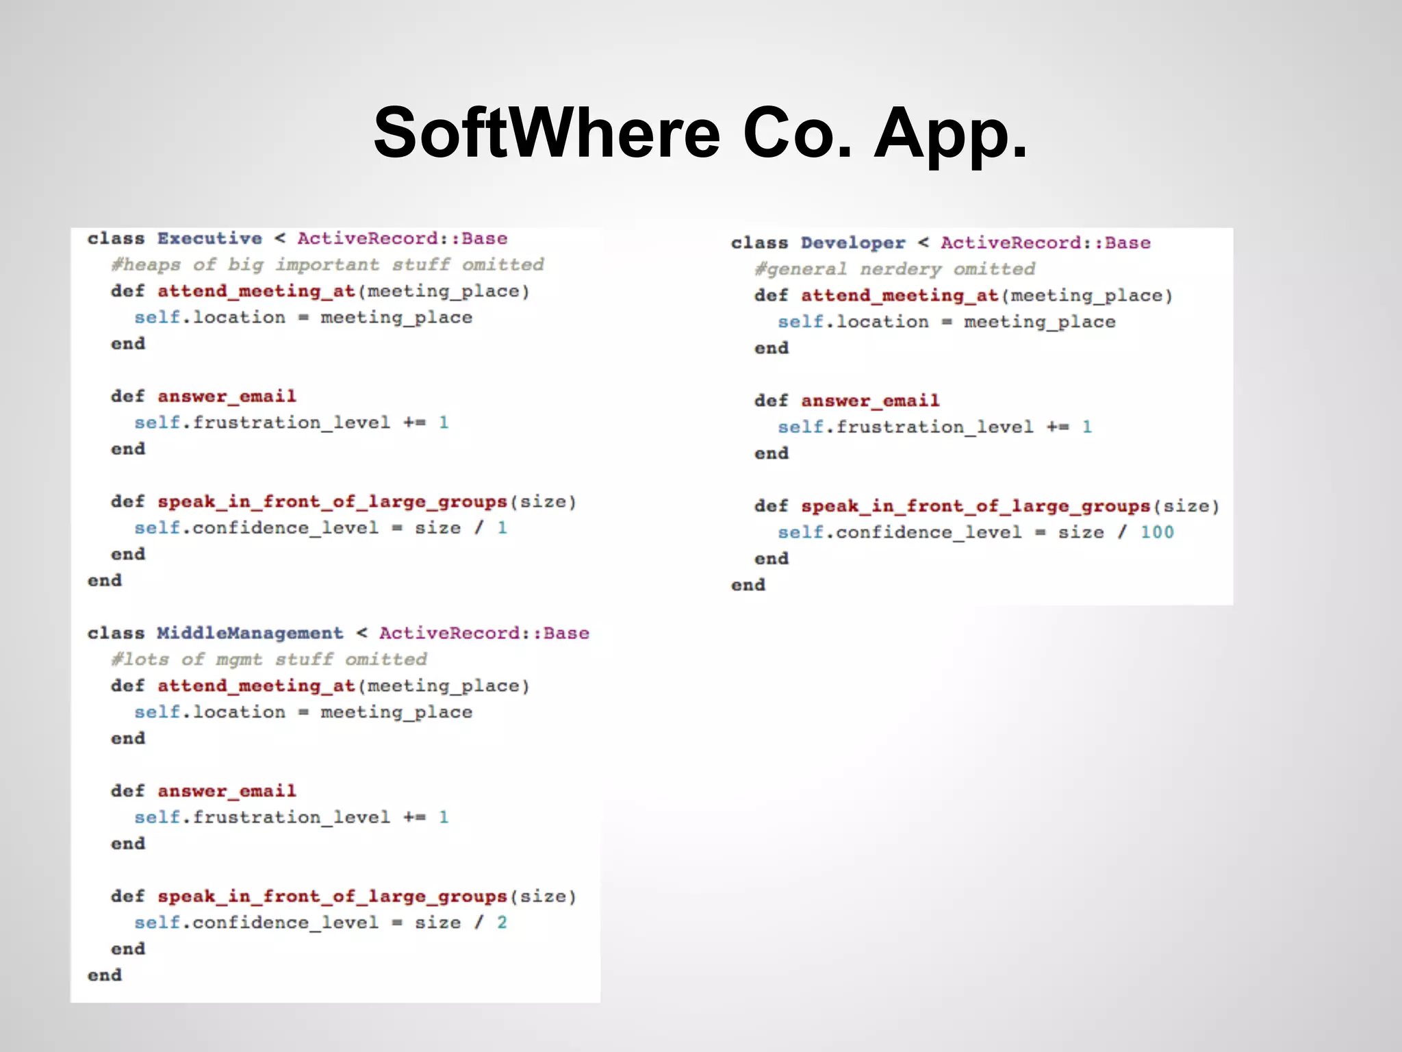Click 'self.frustration_level += 1' in Developer class
The width and height of the screenshot is (1402, 1052).
click(935, 427)
